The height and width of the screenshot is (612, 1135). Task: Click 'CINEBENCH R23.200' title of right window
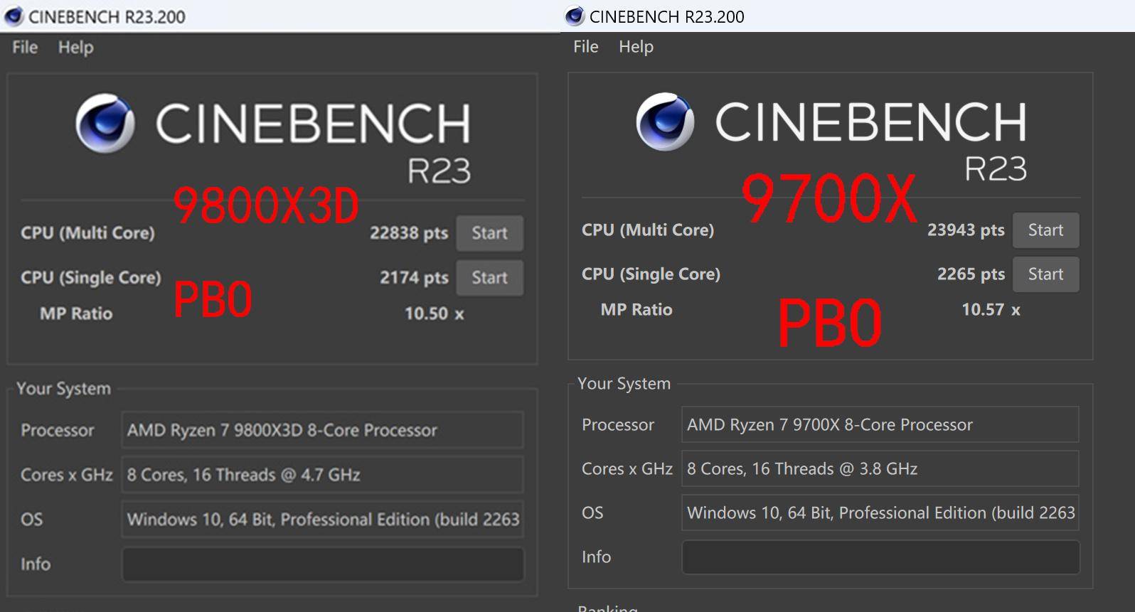(x=667, y=17)
